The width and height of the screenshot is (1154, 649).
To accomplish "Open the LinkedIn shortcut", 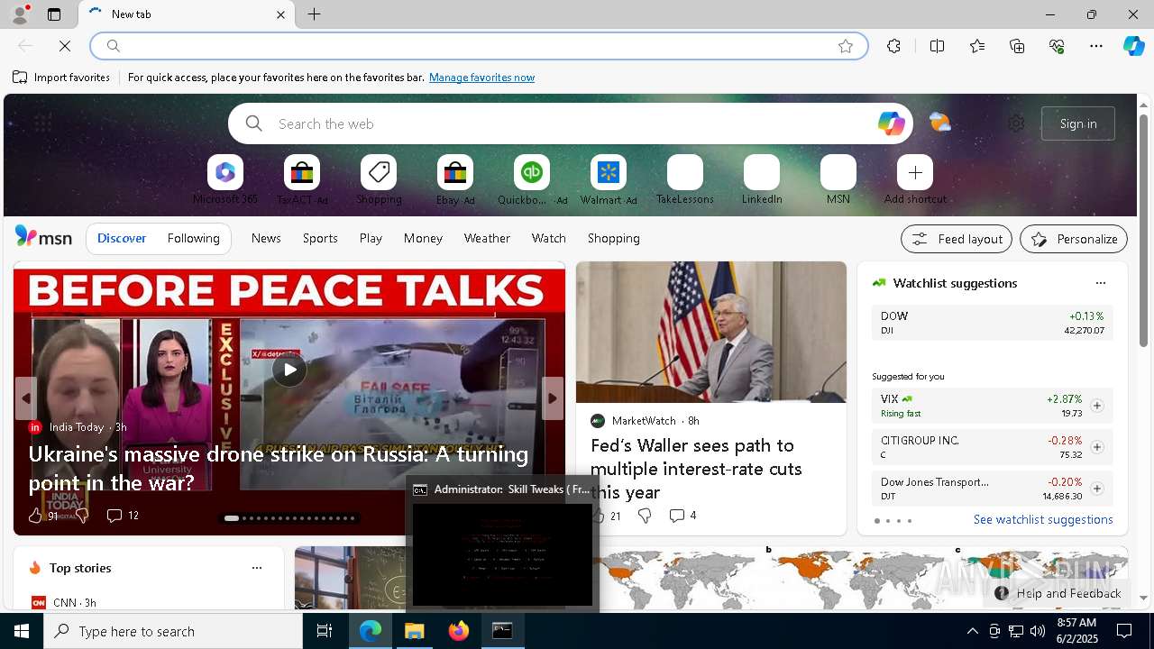I will (762, 180).
